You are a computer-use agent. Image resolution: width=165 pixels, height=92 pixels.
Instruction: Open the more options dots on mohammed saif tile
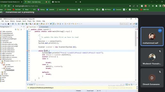[x=160, y=31]
